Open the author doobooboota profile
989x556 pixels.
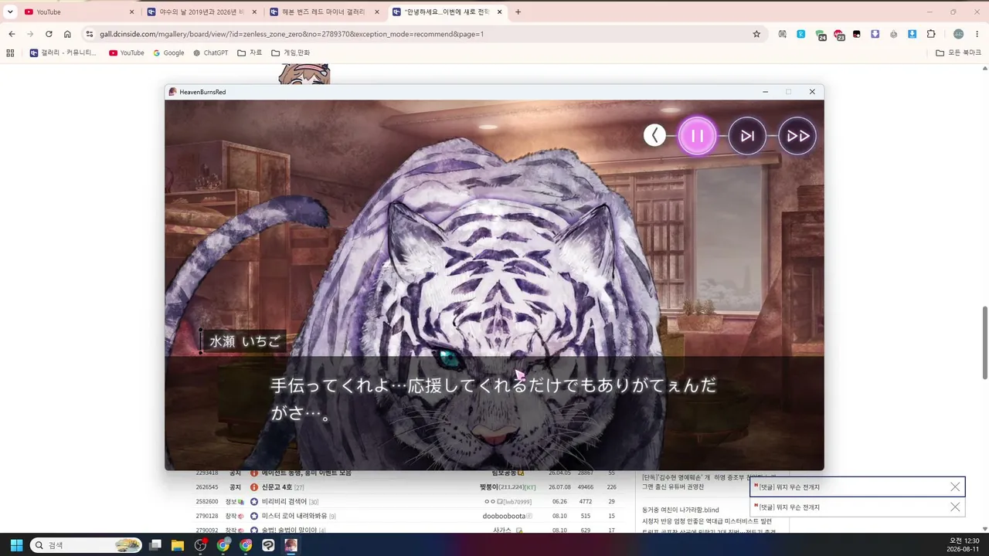tap(504, 516)
